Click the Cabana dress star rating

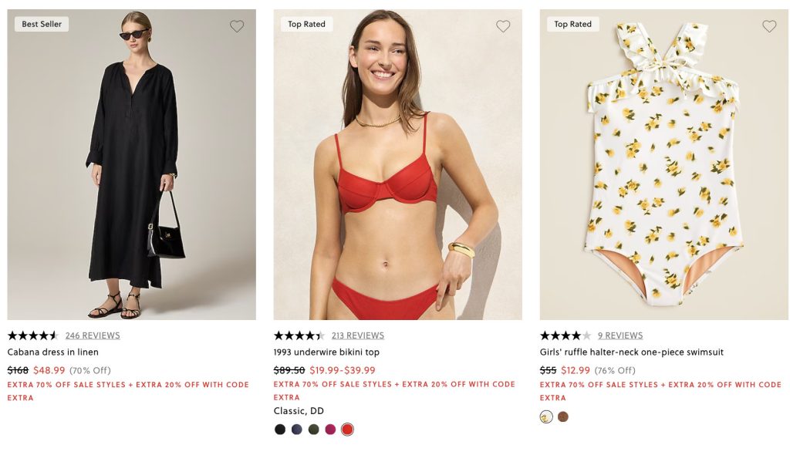(32, 335)
